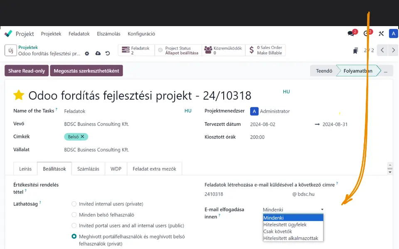This screenshot has width=399, height=249.
Task: Go to previous record arrow
Action: pyautogui.click(x=382, y=50)
